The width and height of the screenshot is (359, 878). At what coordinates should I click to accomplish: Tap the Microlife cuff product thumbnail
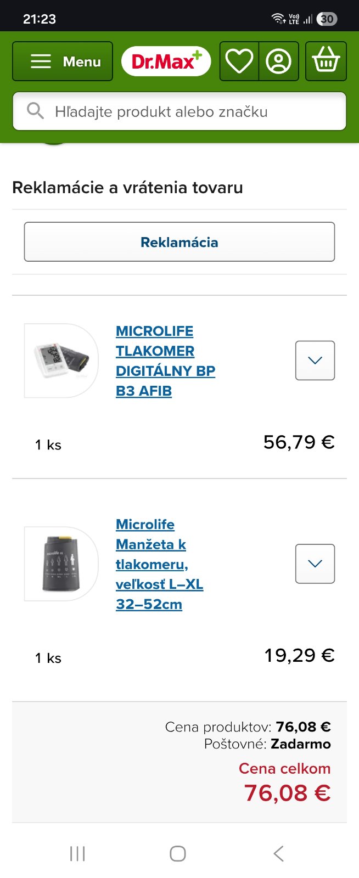tap(61, 564)
